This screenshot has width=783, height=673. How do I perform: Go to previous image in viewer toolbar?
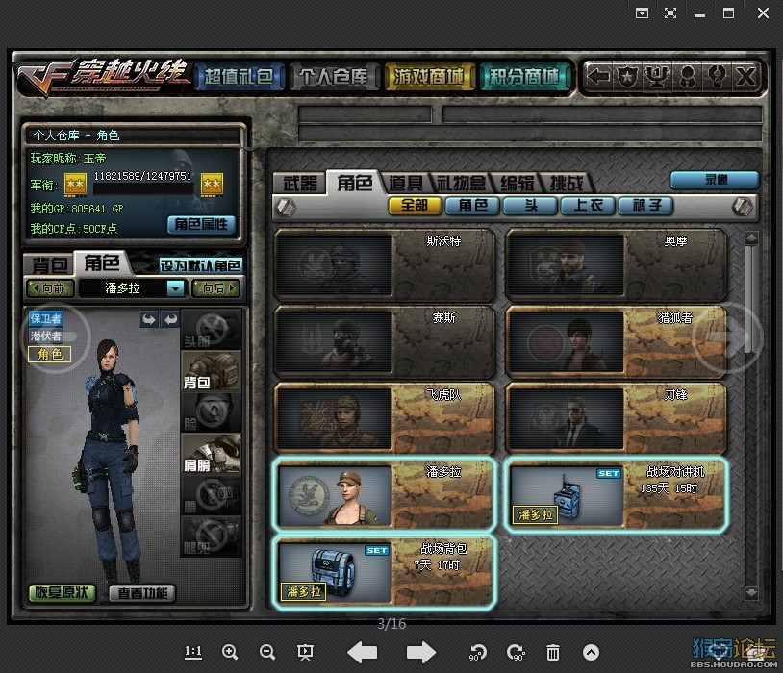pyautogui.click(x=362, y=652)
